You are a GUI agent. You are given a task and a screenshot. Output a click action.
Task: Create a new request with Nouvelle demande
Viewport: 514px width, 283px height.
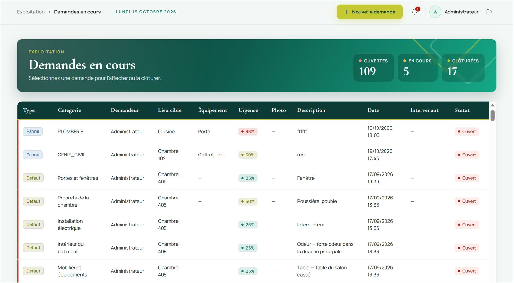(369, 12)
